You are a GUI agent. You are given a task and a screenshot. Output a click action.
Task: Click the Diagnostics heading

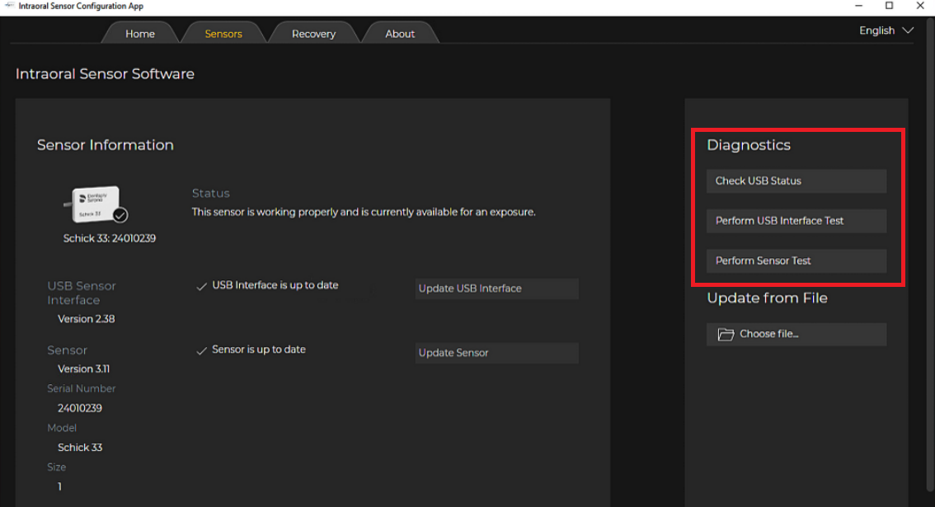tap(749, 145)
